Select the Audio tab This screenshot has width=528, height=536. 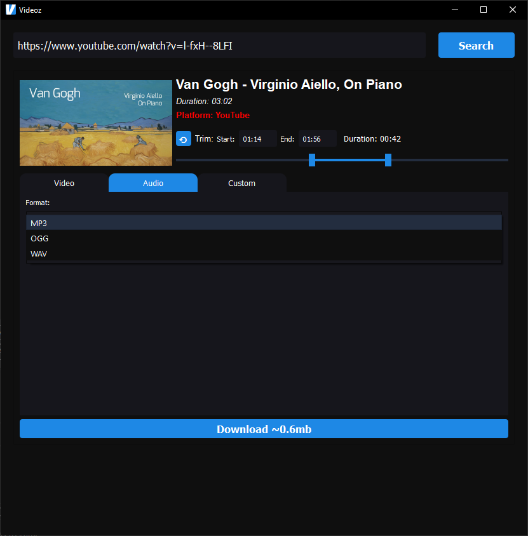[153, 183]
